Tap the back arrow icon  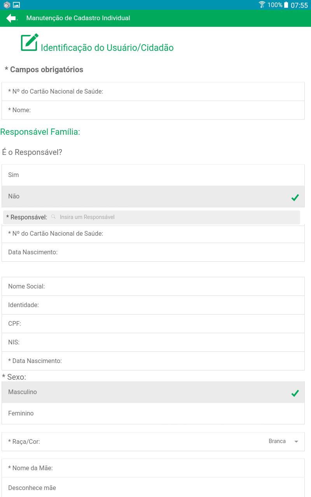11,18
